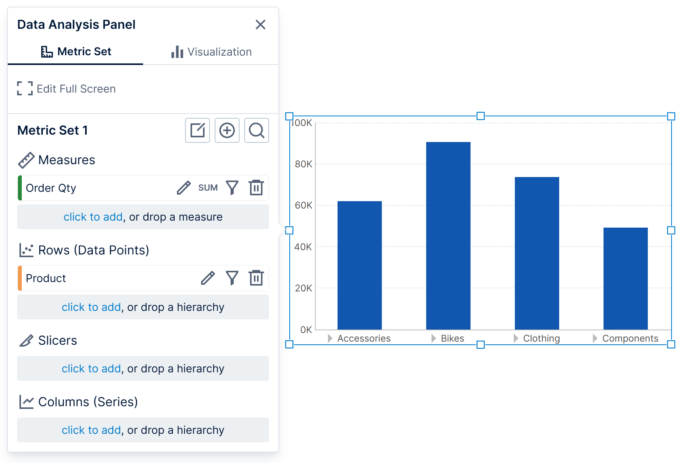Click the Visualization tab bar-chart icon

[x=177, y=52]
